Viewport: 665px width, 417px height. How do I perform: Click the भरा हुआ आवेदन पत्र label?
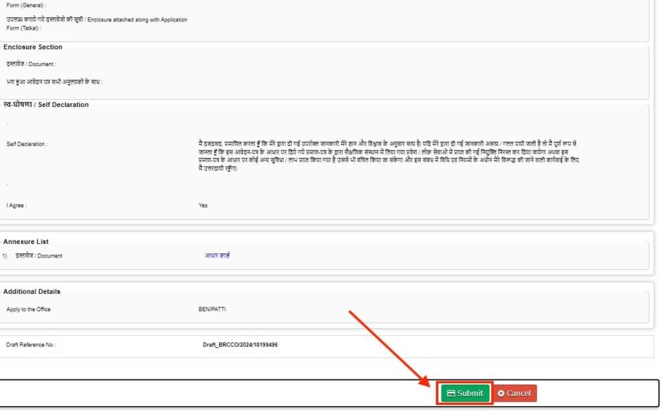click(x=55, y=82)
